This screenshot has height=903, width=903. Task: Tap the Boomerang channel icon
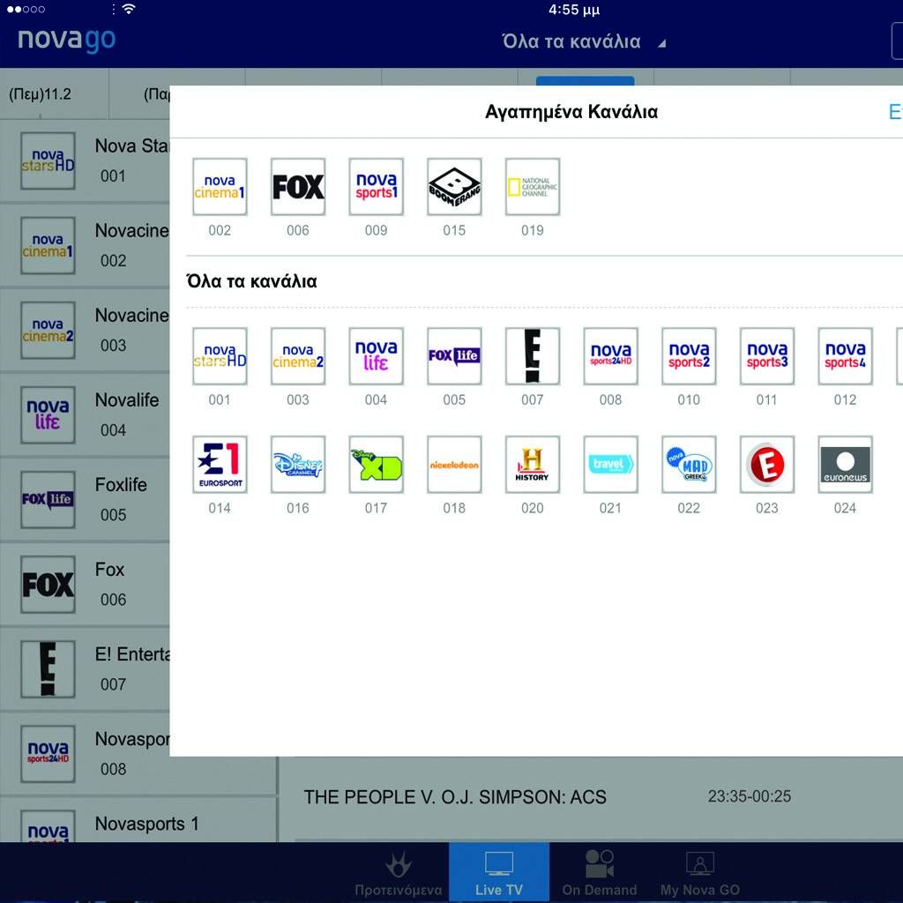coord(454,187)
